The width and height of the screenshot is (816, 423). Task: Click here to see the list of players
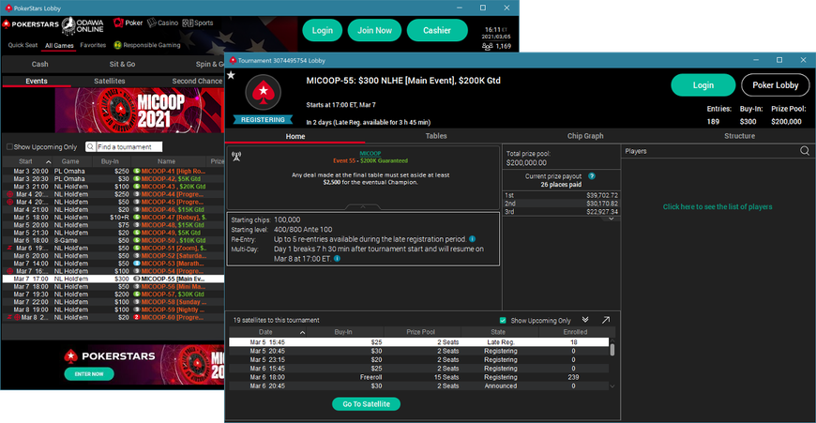coord(718,206)
